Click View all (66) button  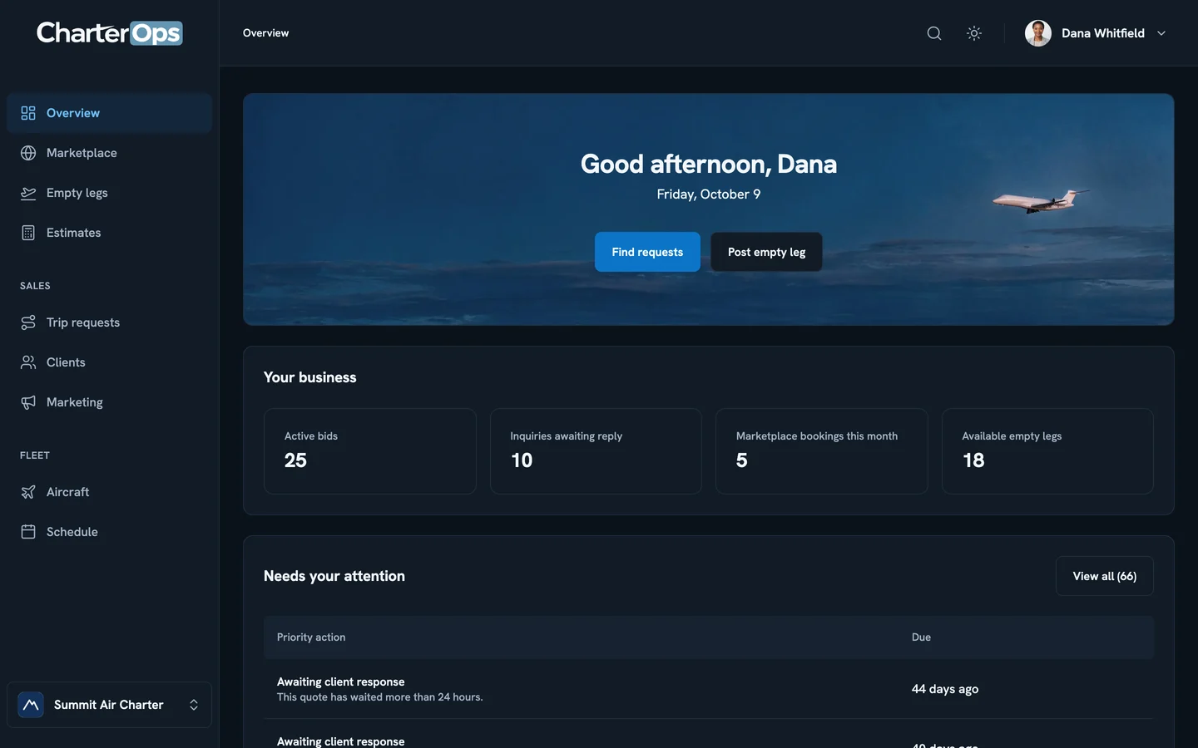[x=1104, y=576]
